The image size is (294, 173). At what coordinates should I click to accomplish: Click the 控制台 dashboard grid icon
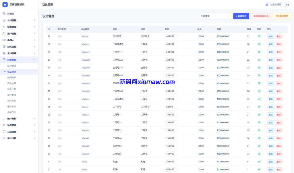[x=4, y=14]
